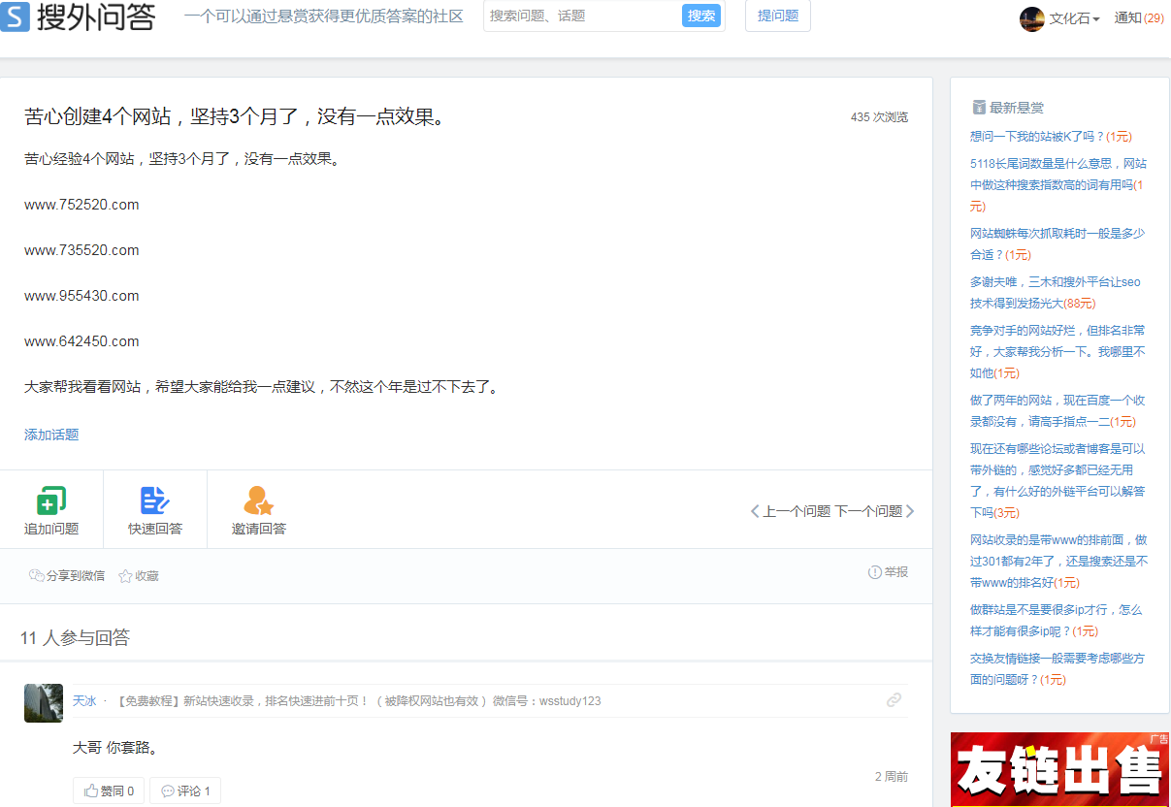Open 通知 (29) notifications
The height and width of the screenshot is (807, 1171).
(x=1139, y=18)
